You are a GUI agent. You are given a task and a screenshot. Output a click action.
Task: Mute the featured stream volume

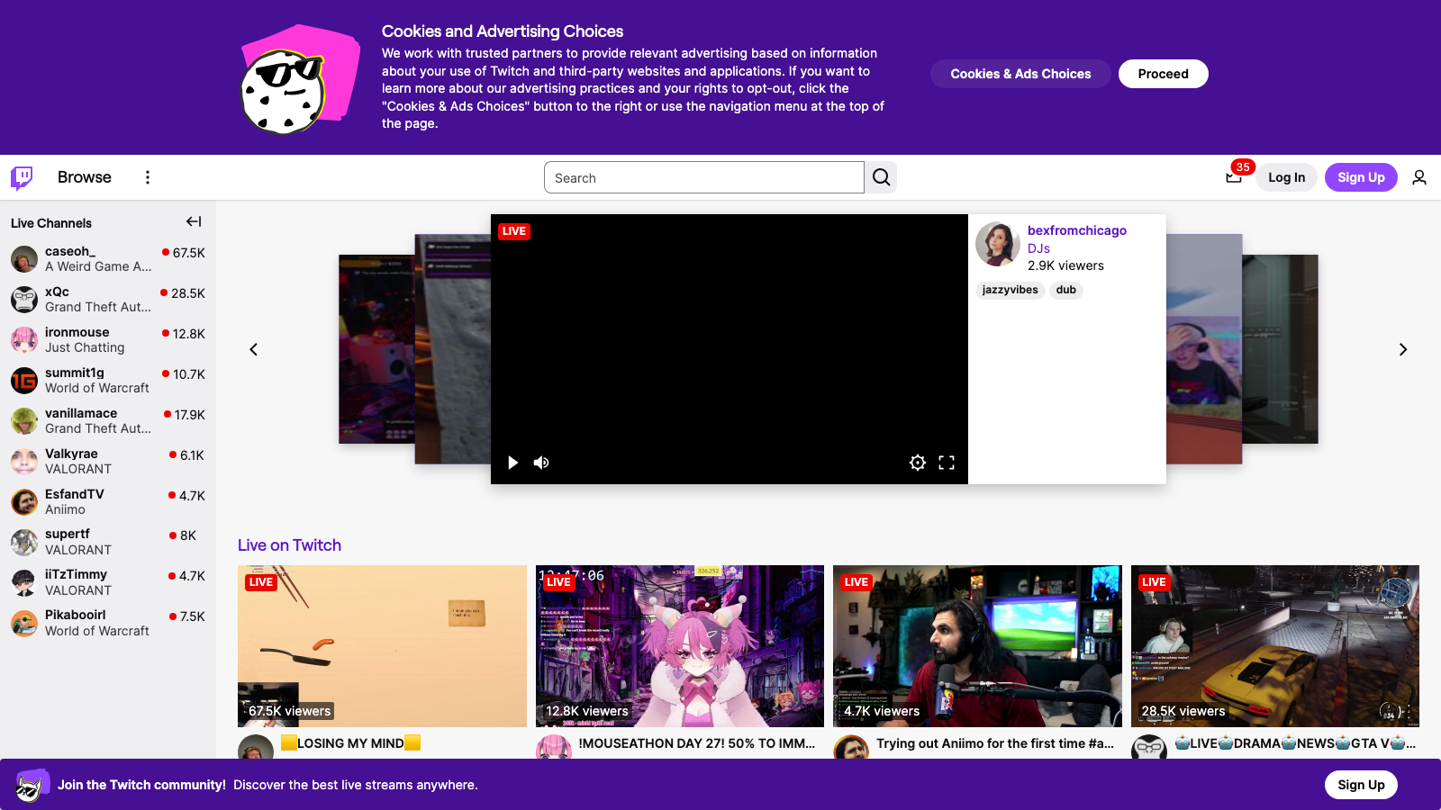click(x=541, y=463)
